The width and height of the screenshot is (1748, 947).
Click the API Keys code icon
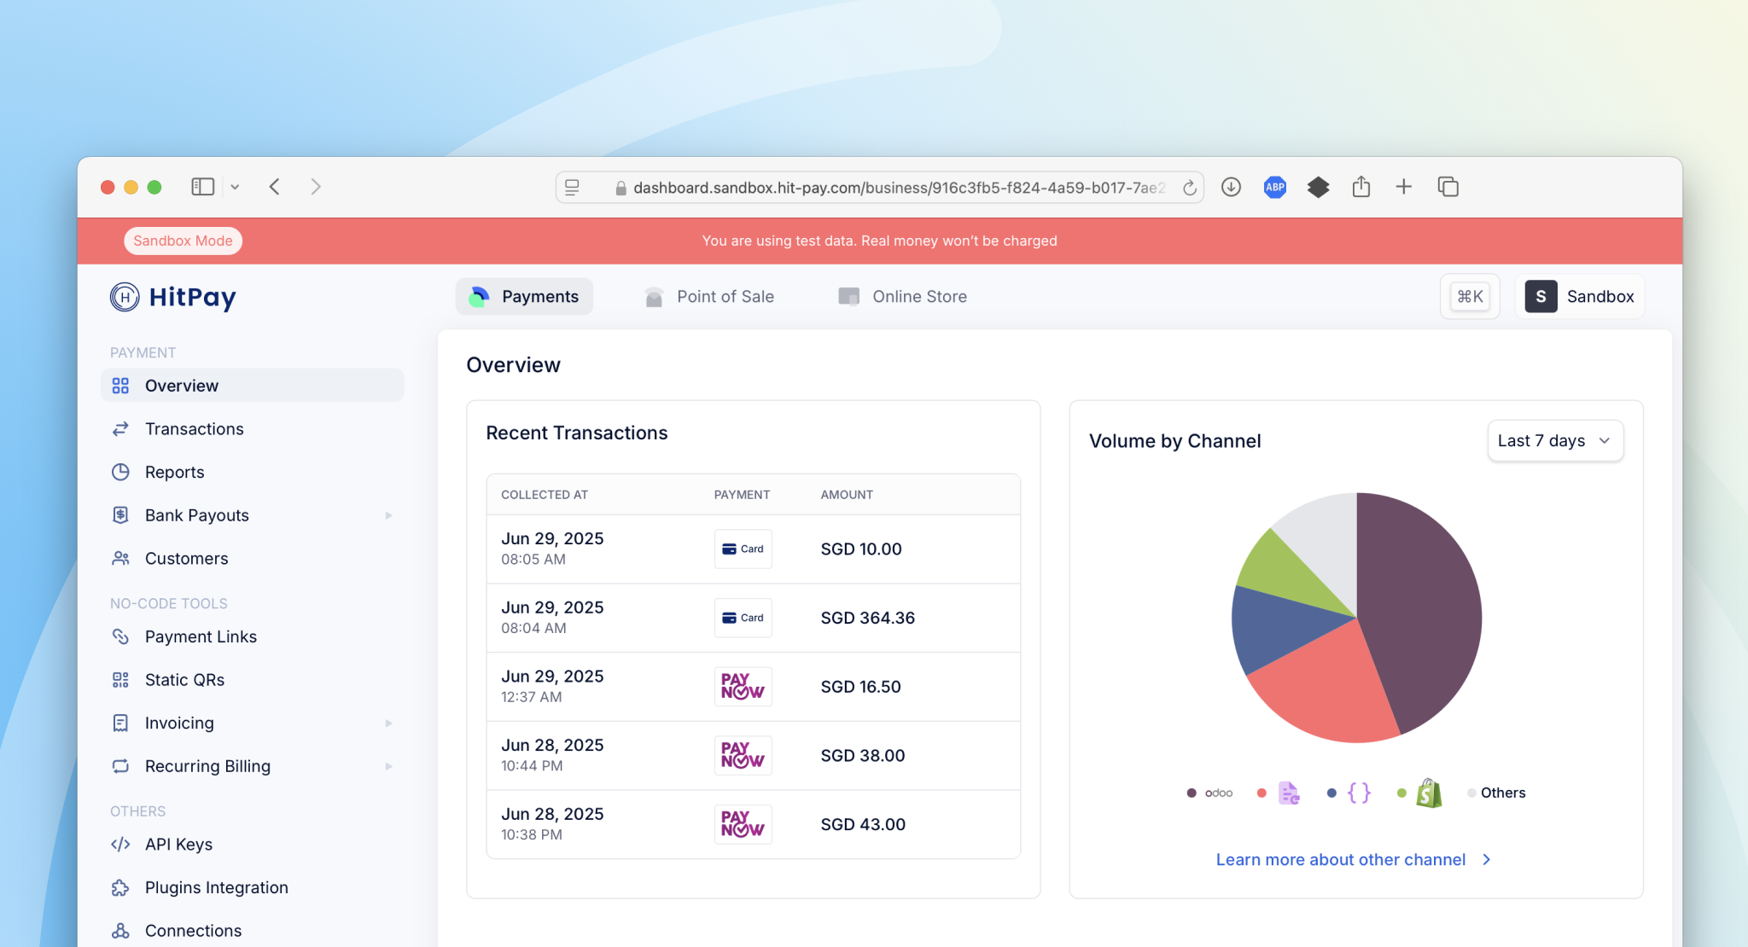[120, 845]
